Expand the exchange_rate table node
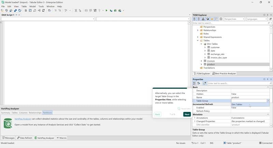The image size is (273, 148). (x=205, y=54)
